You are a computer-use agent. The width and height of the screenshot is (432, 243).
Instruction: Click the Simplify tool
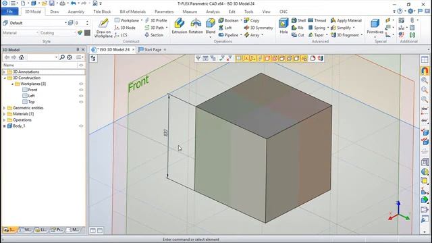(x=341, y=28)
